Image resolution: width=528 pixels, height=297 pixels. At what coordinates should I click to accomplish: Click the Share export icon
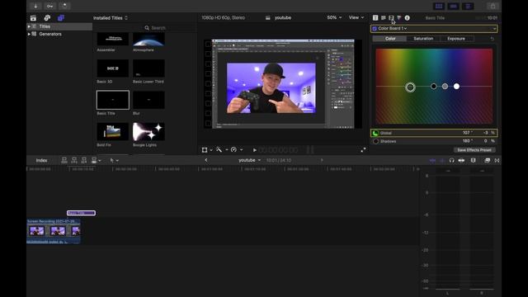tap(493, 6)
